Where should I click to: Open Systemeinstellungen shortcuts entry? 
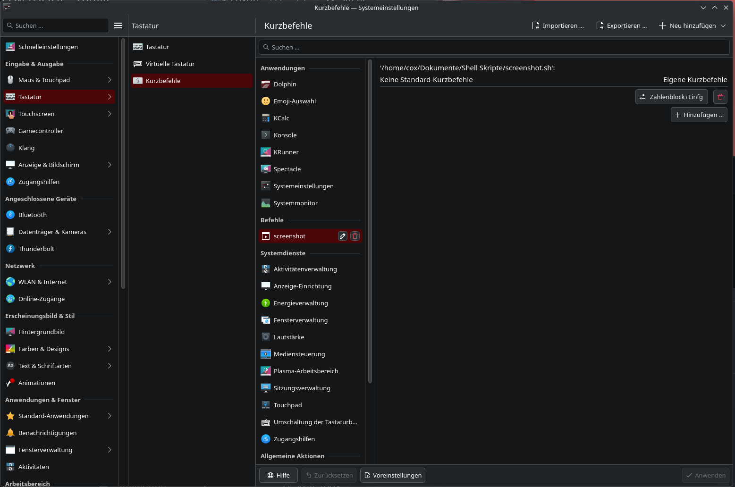click(310, 186)
